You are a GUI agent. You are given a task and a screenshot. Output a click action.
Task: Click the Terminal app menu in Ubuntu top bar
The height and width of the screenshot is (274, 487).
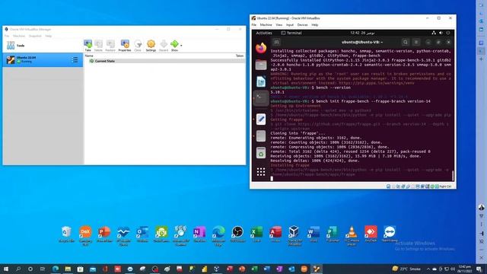[291, 33]
